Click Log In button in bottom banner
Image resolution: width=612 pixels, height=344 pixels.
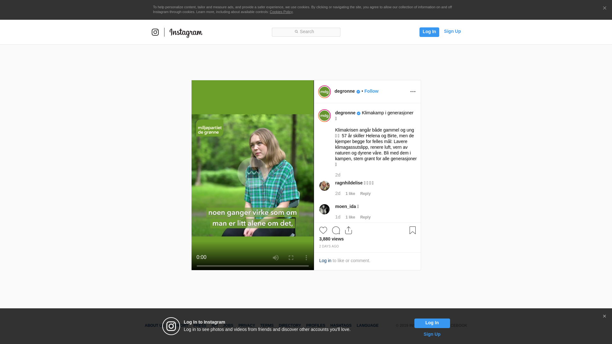pyautogui.click(x=432, y=323)
